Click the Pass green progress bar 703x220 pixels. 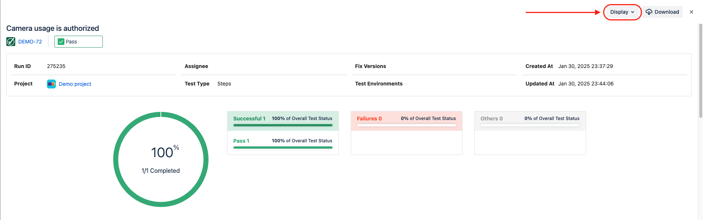point(283,148)
